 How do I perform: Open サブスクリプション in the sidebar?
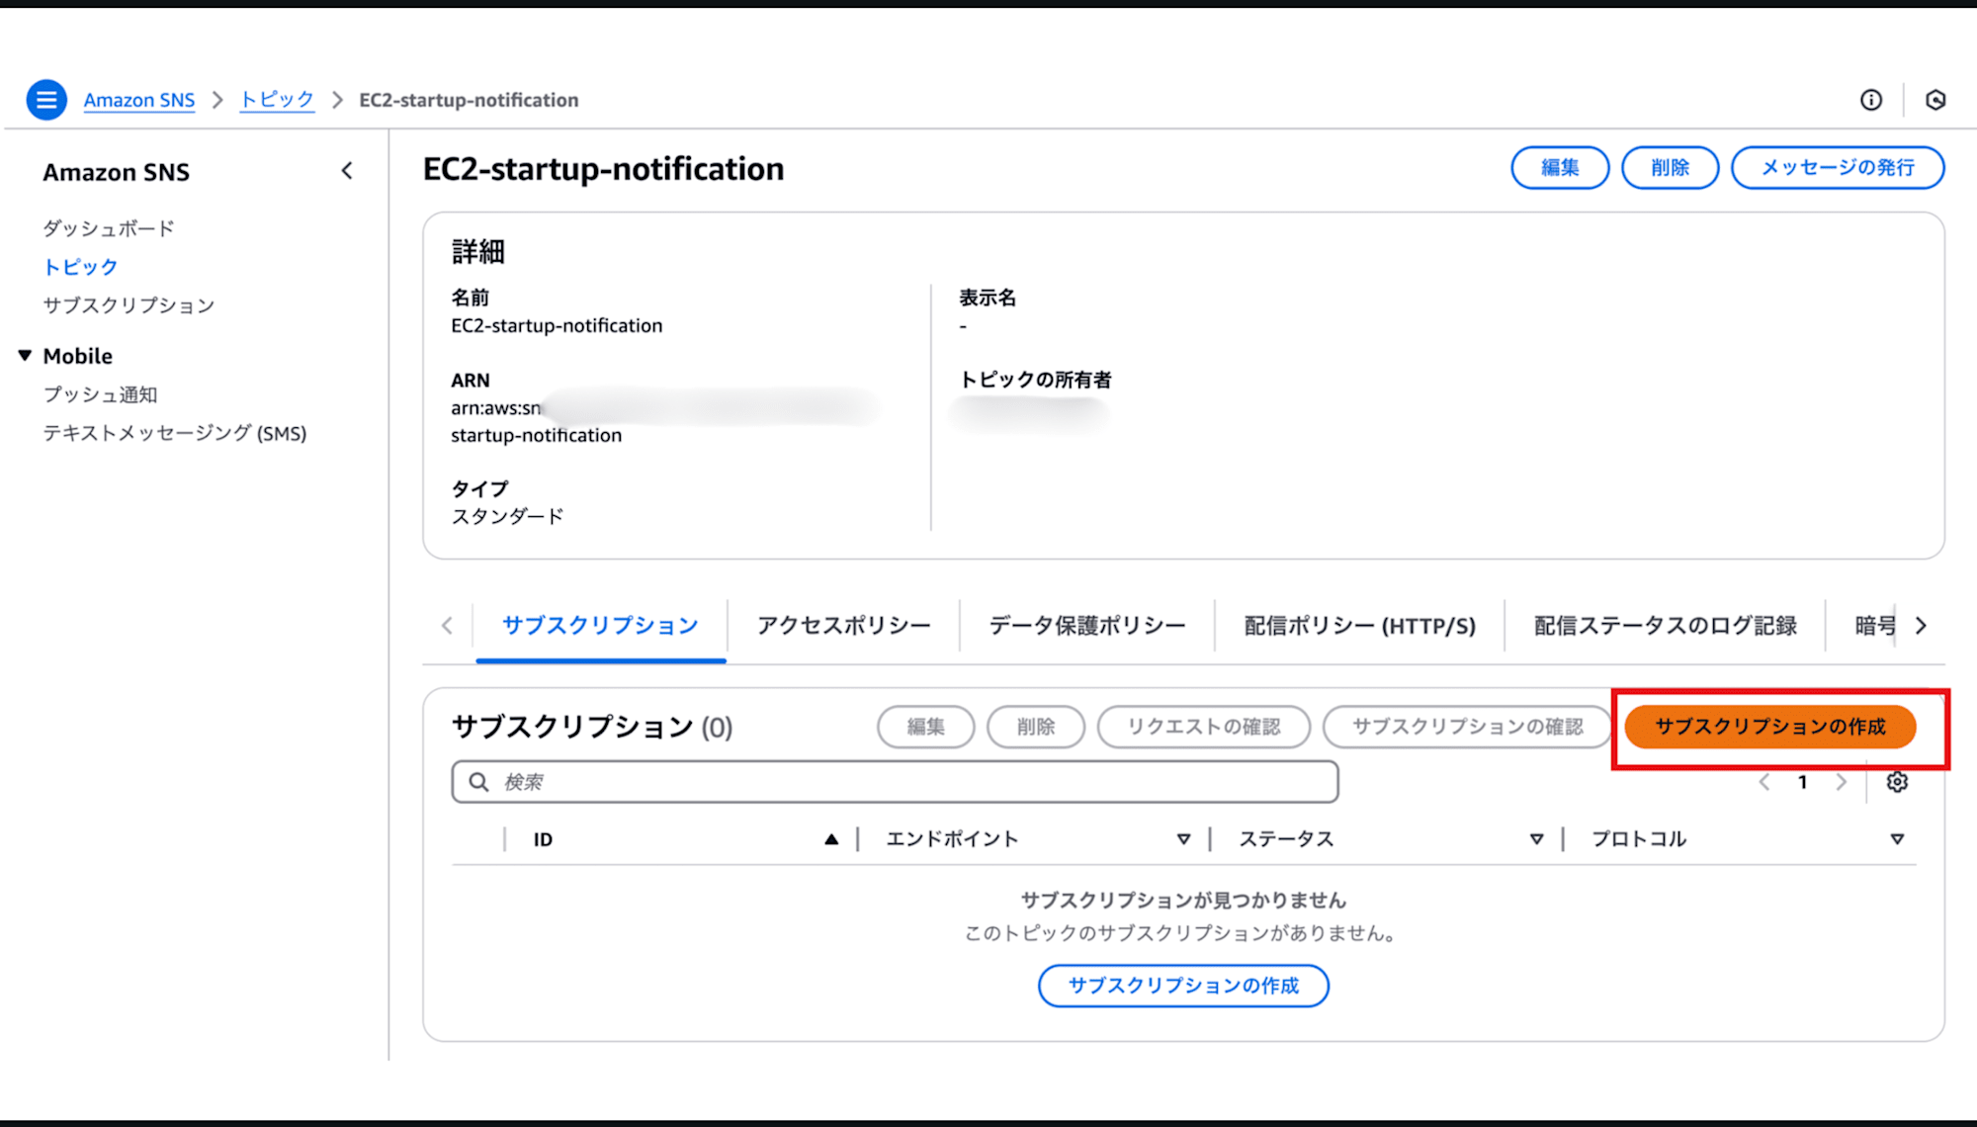click(x=129, y=305)
